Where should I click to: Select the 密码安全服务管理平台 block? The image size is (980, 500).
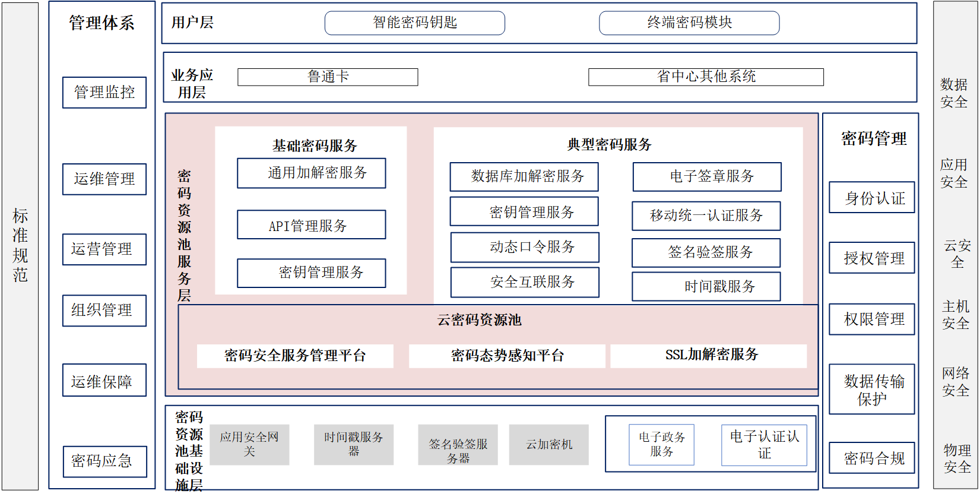click(x=295, y=356)
